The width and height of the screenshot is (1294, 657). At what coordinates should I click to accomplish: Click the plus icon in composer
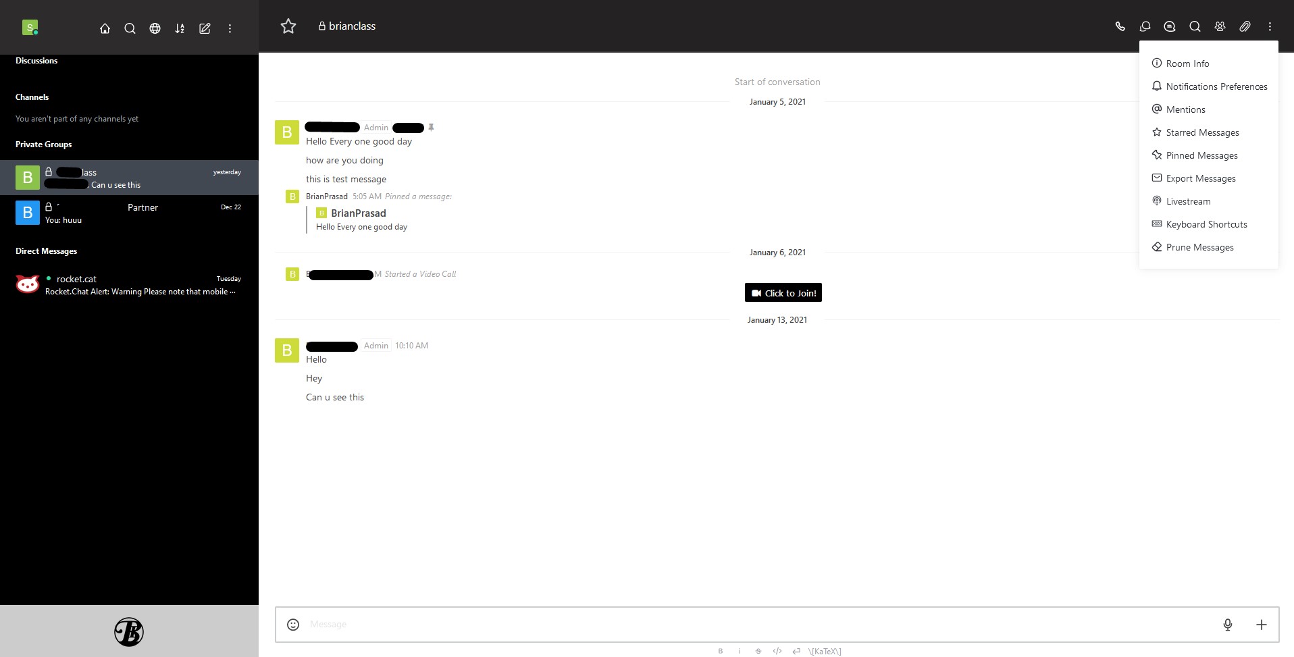tap(1261, 625)
